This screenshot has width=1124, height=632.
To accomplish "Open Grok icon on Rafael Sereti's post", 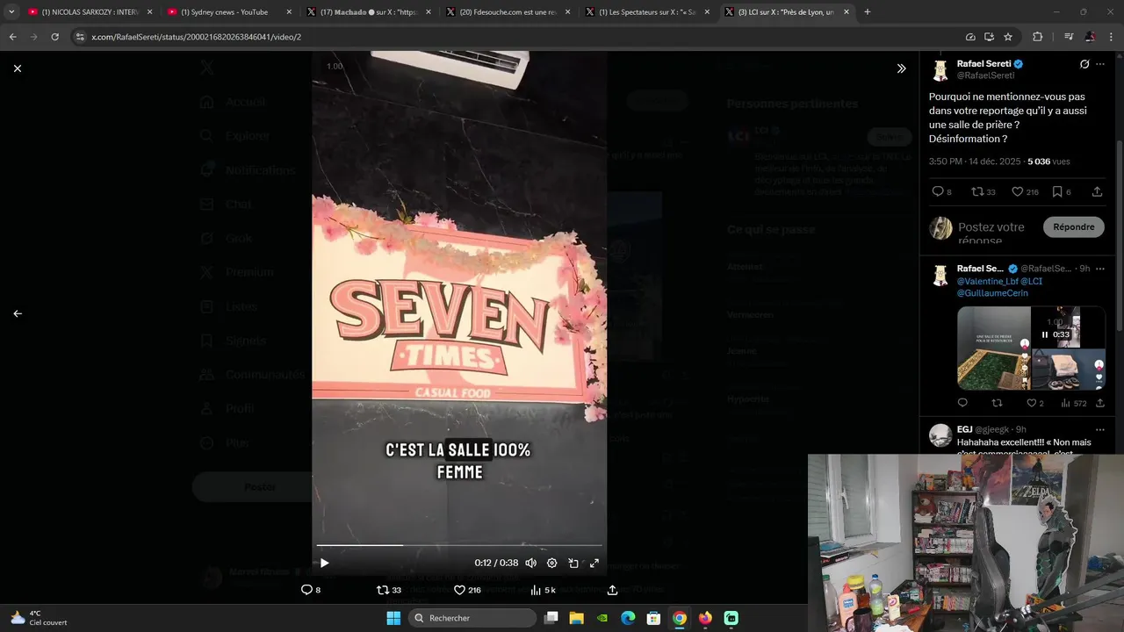I will (x=1084, y=64).
